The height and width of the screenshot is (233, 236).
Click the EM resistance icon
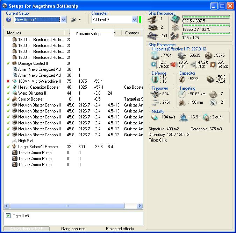[154, 64]
